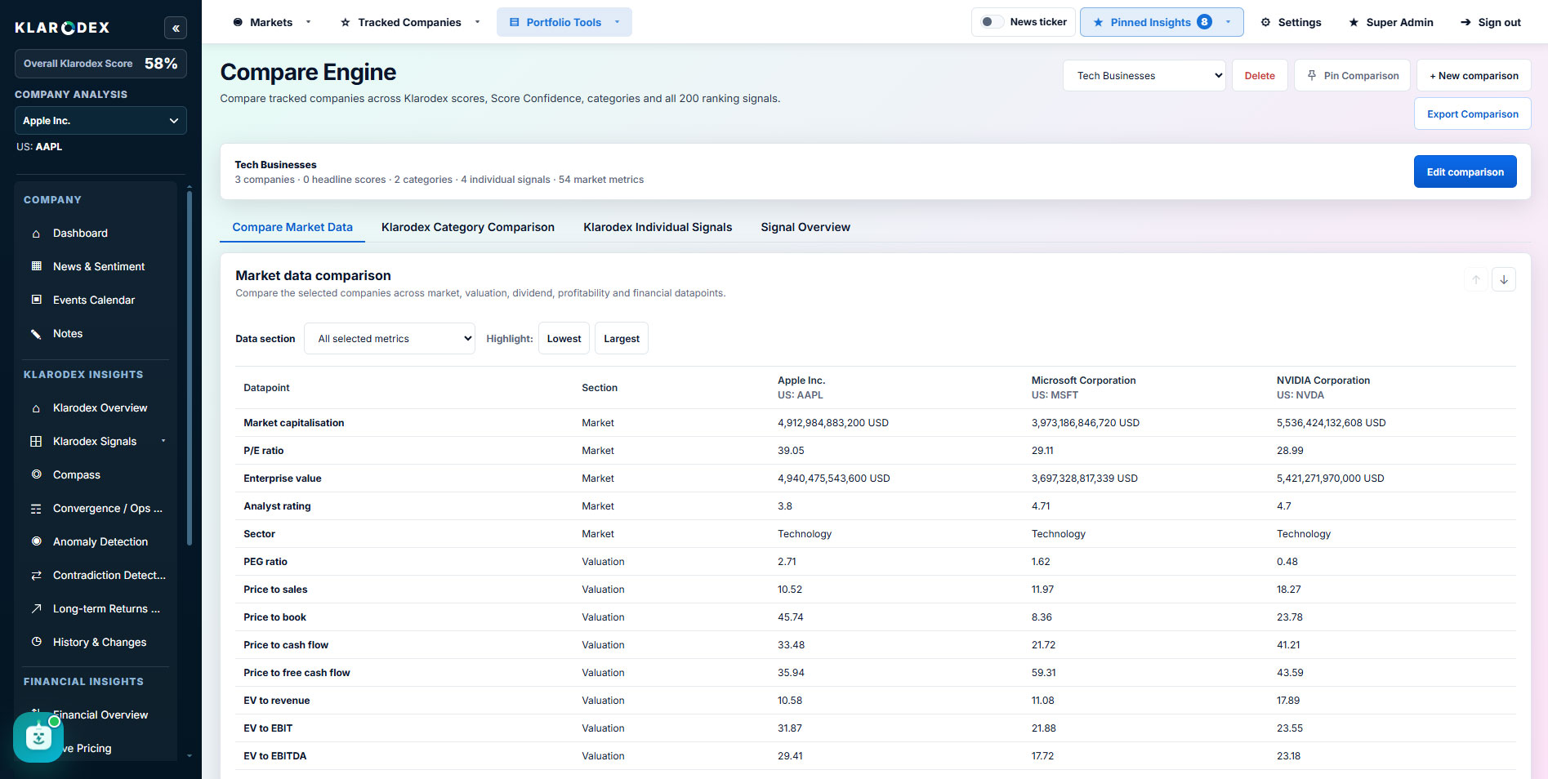
Task: Click the Dashboard home icon
Action: pos(36,234)
